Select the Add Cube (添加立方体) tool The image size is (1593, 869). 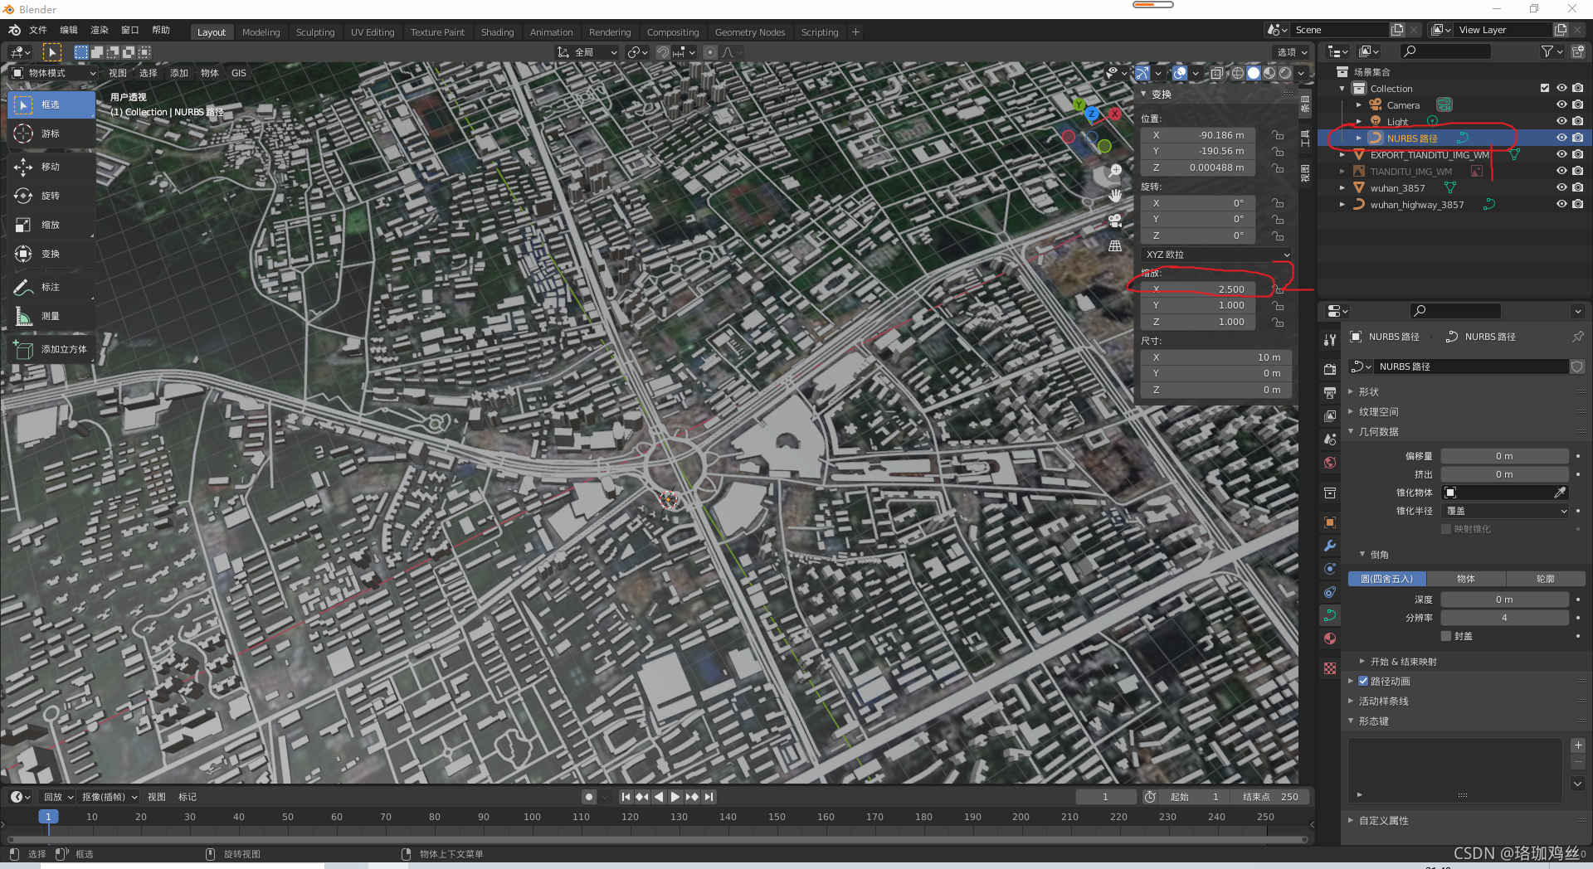[x=51, y=349]
